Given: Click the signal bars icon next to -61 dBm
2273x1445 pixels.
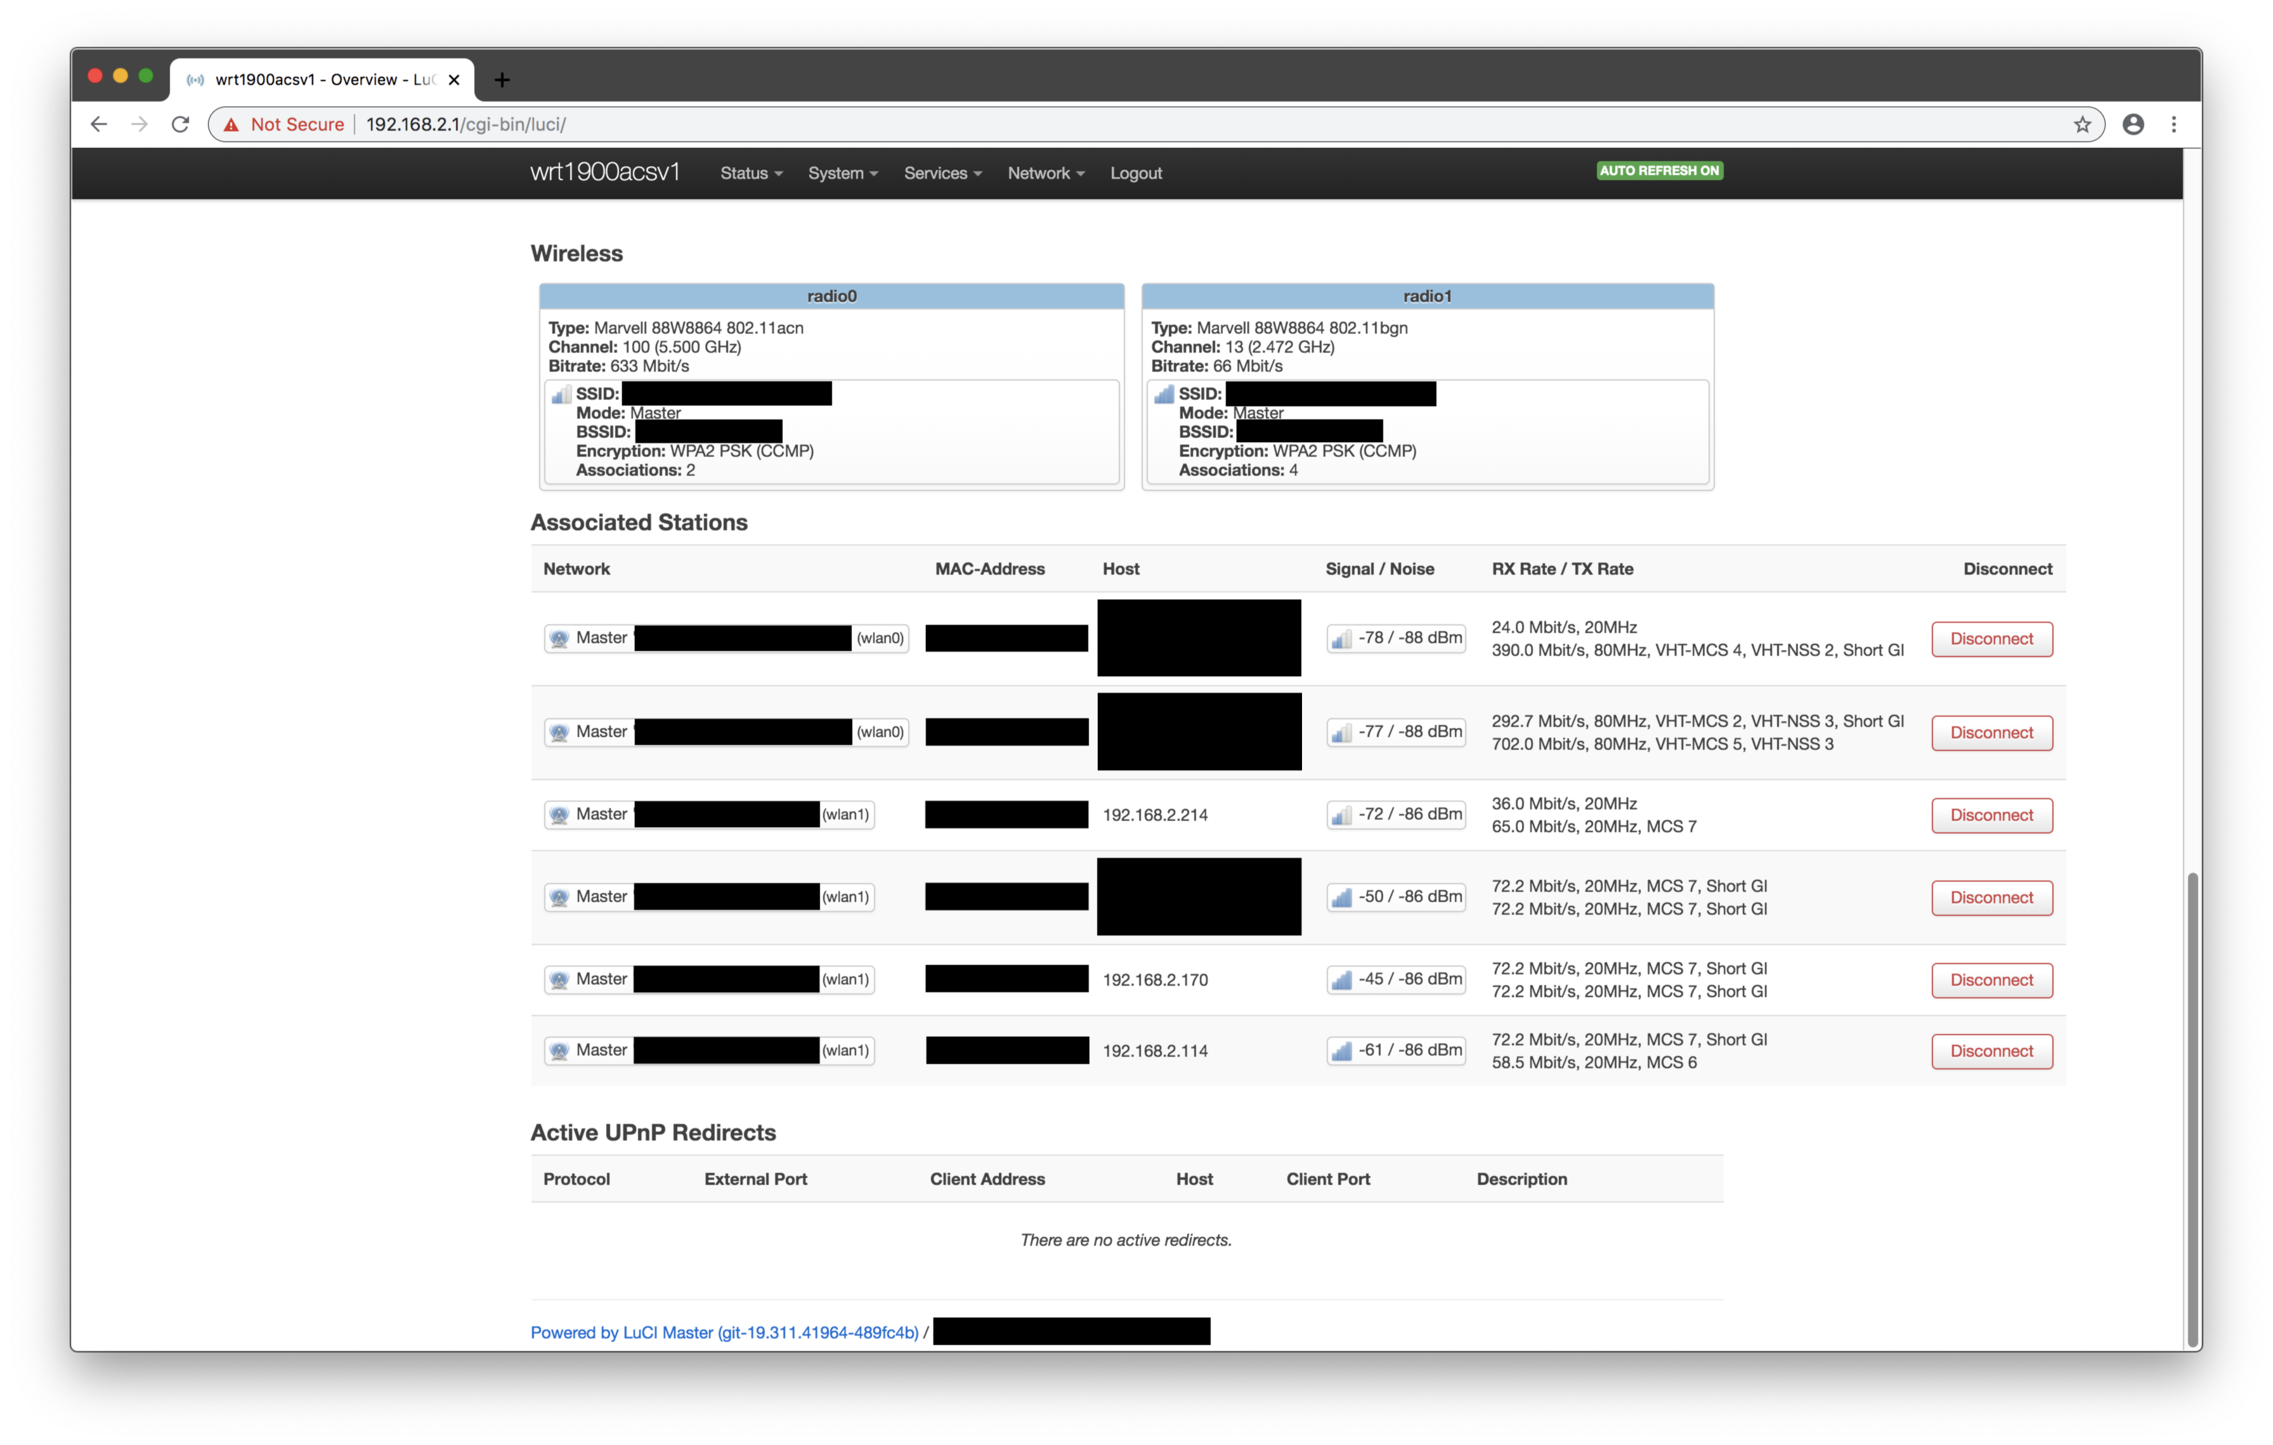Looking at the screenshot, I should click(x=1342, y=1050).
